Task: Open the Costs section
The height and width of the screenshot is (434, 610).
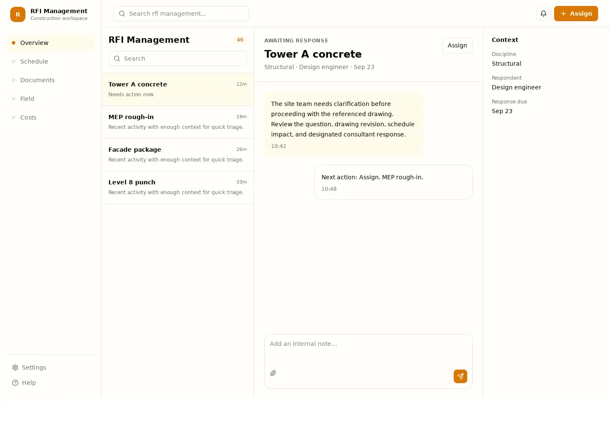Action: [x=51, y=117]
